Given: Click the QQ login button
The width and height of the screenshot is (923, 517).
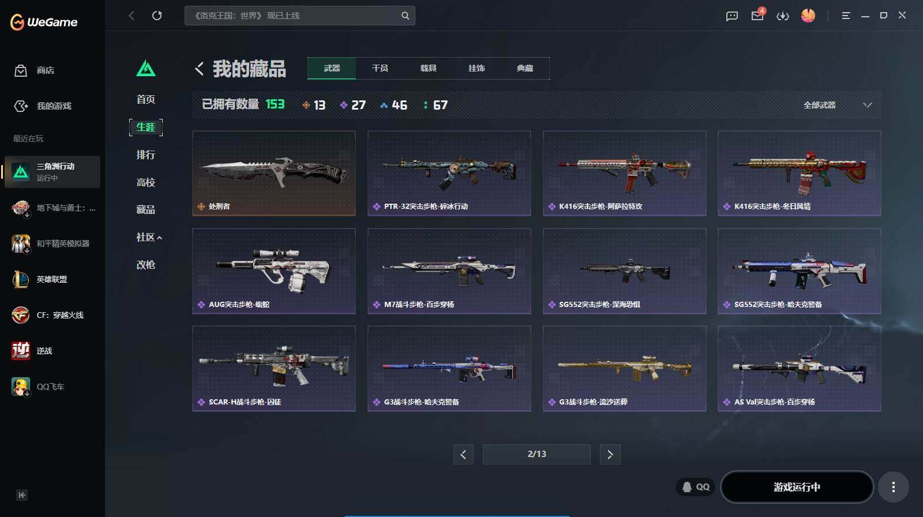Looking at the screenshot, I should [x=696, y=487].
